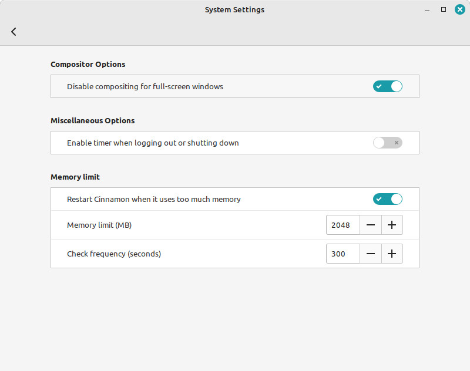This screenshot has width=470, height=371.
Task: Decrease Memory limit with minus button
Action: 371,225
